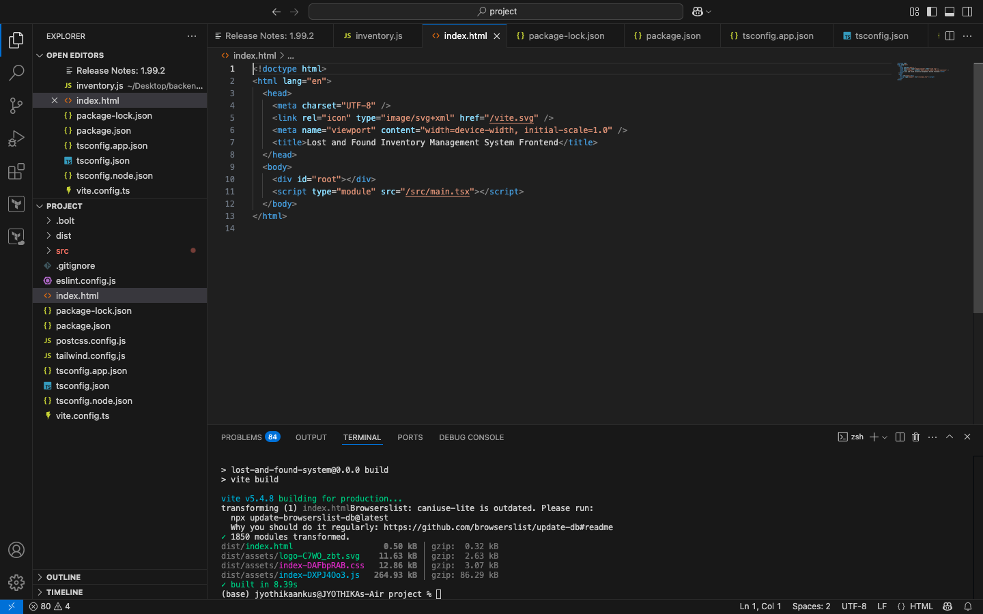
Task: Open the Source Control view
Action: tap(16, 105)
